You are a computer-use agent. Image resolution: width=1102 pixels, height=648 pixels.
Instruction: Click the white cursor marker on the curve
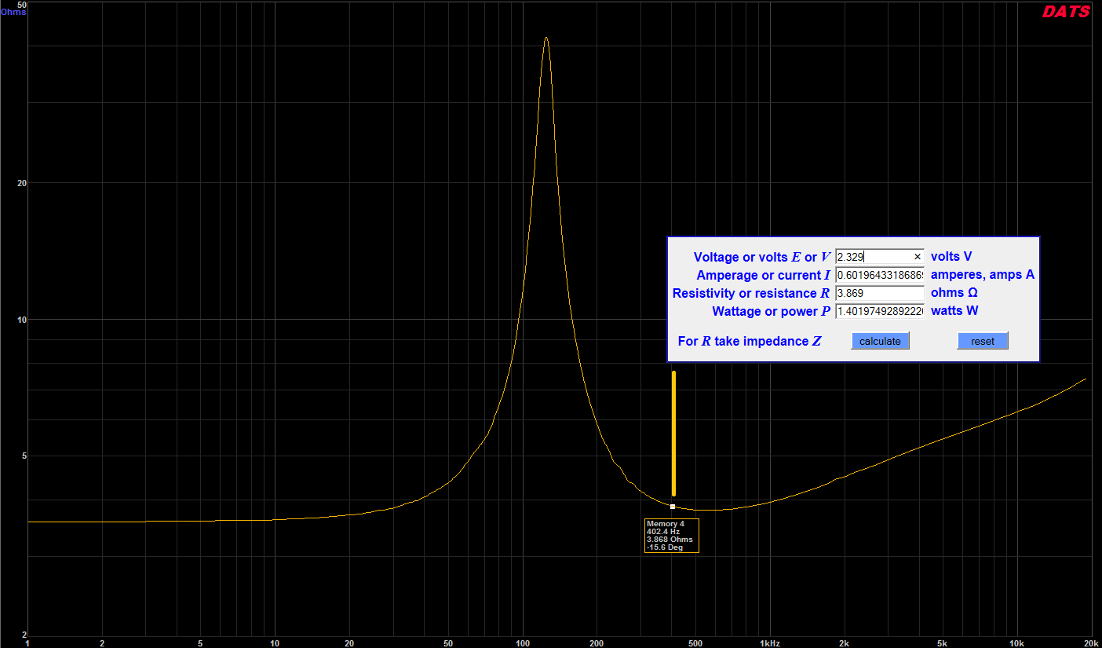coord(673,507)
